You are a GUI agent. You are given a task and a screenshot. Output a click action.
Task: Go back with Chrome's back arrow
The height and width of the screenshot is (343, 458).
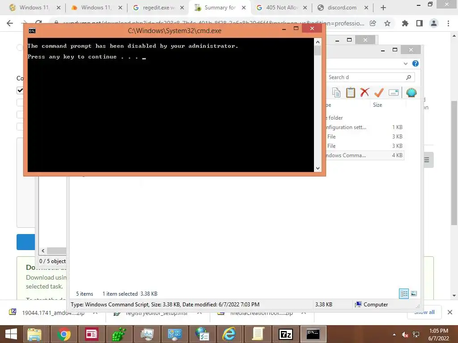[x=10, y=23]
